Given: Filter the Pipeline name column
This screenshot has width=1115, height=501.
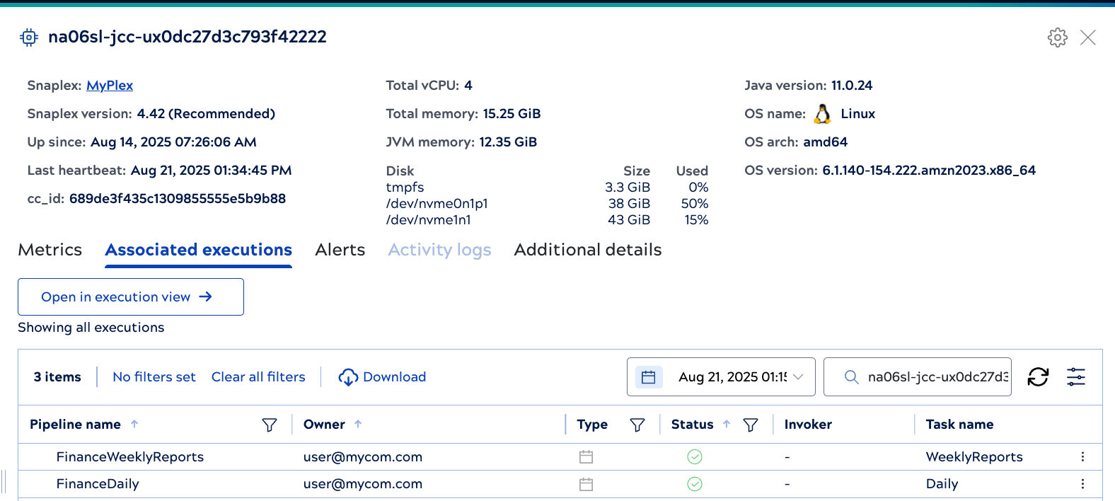Looking at the screenshot, I should [270, 425].
